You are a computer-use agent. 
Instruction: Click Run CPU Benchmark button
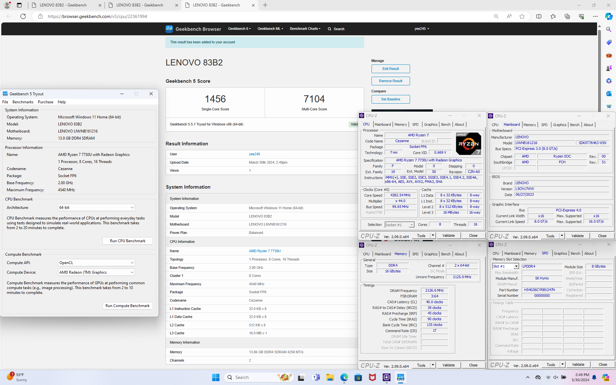click(x=127, y=241)
